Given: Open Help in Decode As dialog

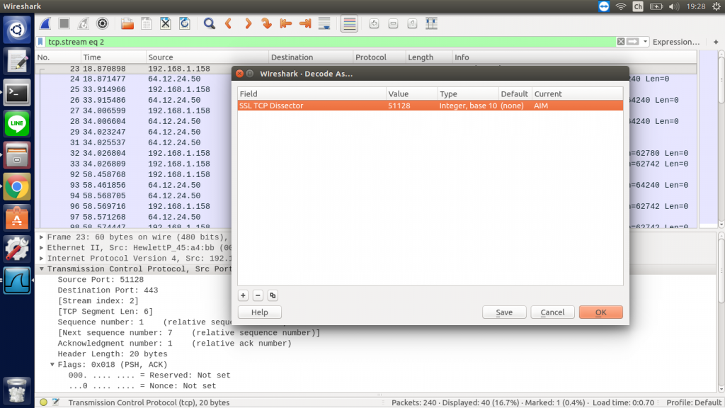Looking at the screenshot, I should click(259, 312).
